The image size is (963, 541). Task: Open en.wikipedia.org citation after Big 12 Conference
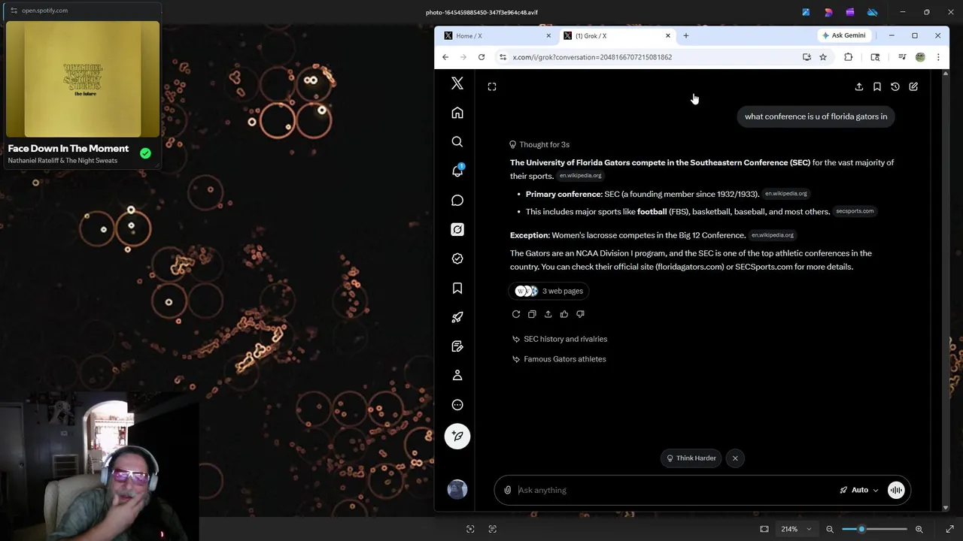(772, 235)
